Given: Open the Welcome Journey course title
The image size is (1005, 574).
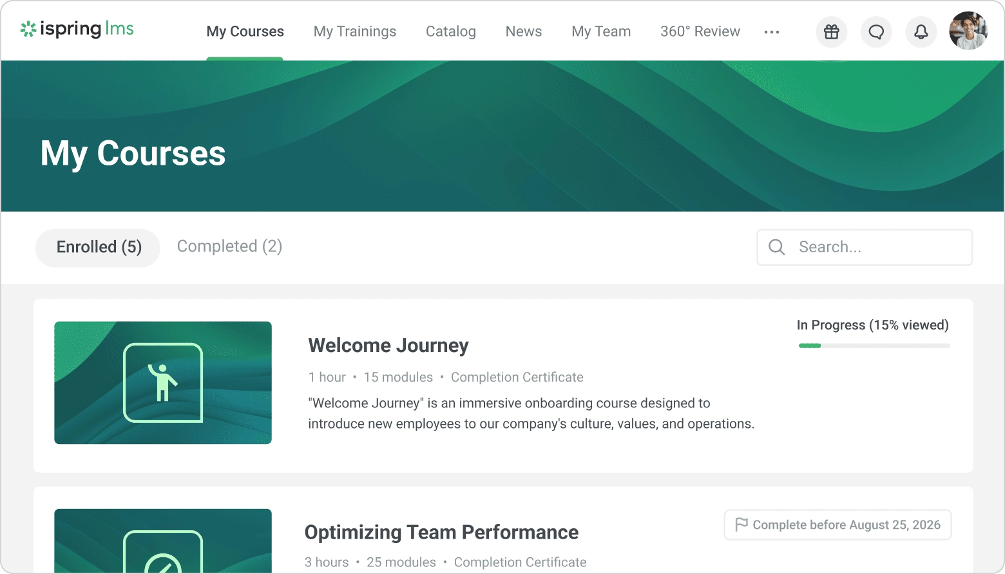Looking at the screenshot, I should [388, 346].
